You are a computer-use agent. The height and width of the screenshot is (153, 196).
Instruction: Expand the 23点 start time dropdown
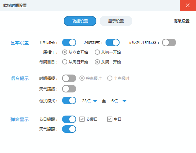pyautogui.click(x=90, y=101)
